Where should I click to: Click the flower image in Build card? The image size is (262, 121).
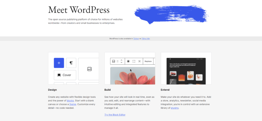pos(133,76)
